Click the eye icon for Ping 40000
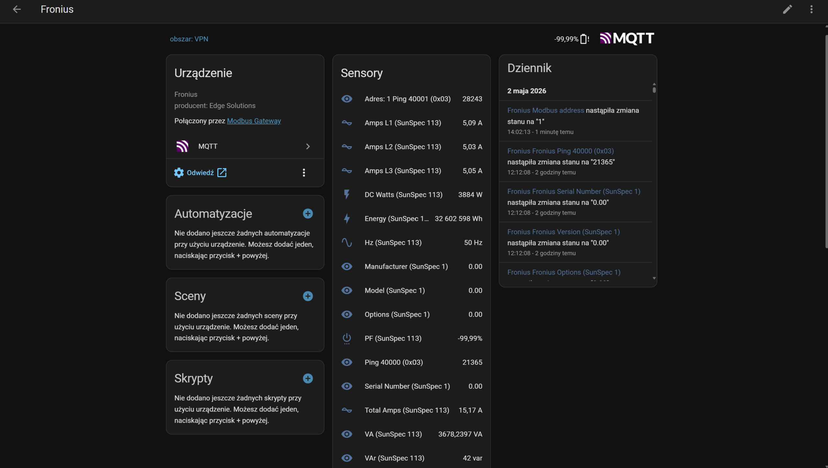This screenshot has height=468, width=828. coord(347,362)
